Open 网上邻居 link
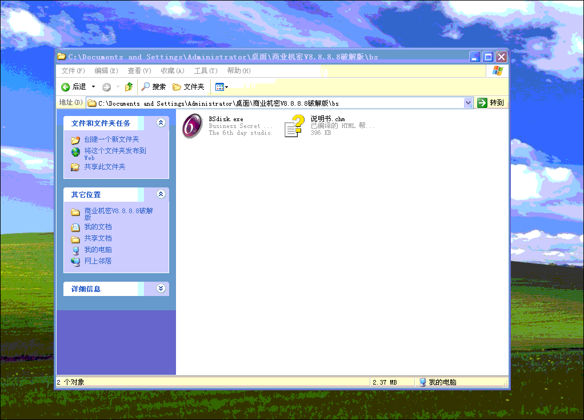The image size is (584, 420). coord(98,261)
